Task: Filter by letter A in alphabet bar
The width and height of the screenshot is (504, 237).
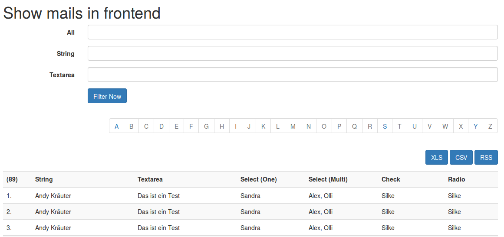Action: click(117, 126)
